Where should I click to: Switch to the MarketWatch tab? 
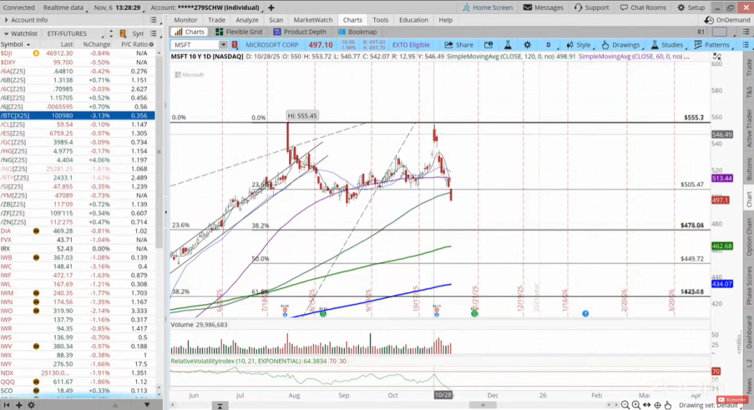tap(313, 20)
